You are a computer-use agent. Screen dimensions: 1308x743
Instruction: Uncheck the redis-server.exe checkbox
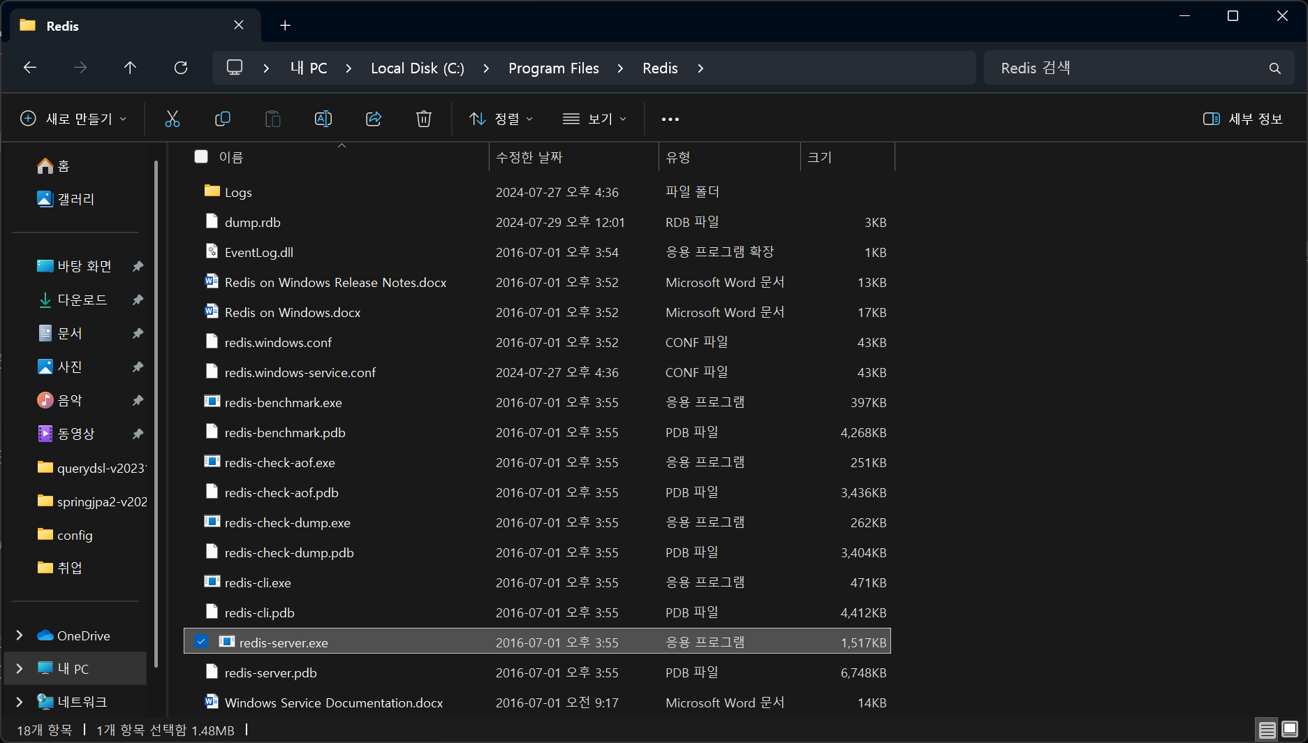click(201, 641)
